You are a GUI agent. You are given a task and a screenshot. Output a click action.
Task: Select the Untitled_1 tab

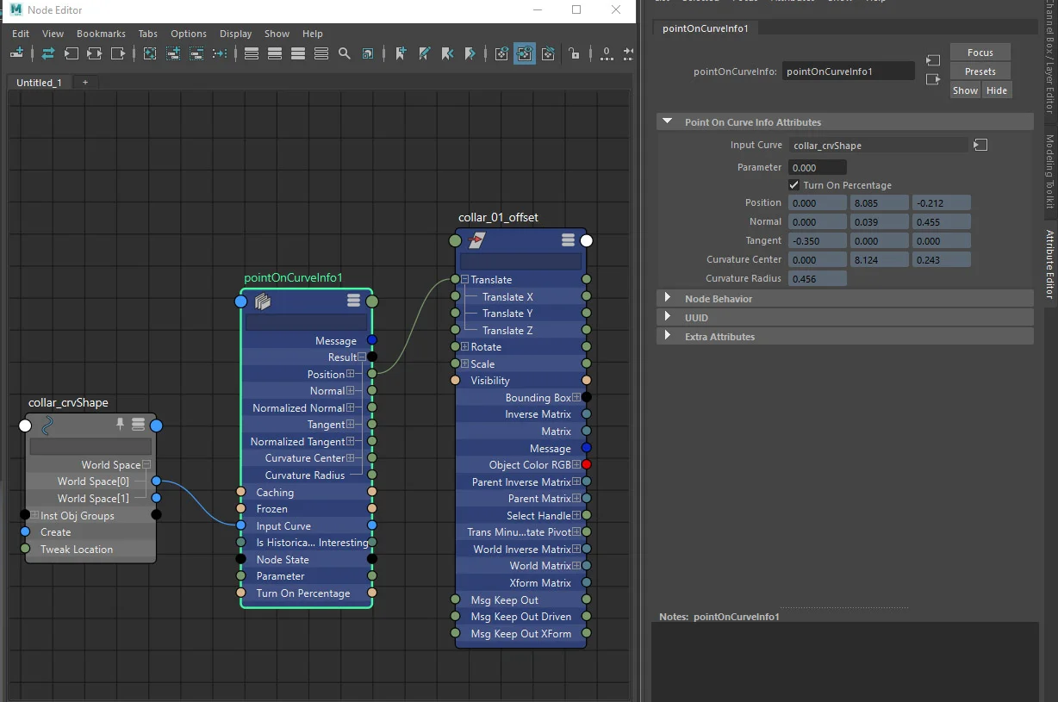coord(40,83)
